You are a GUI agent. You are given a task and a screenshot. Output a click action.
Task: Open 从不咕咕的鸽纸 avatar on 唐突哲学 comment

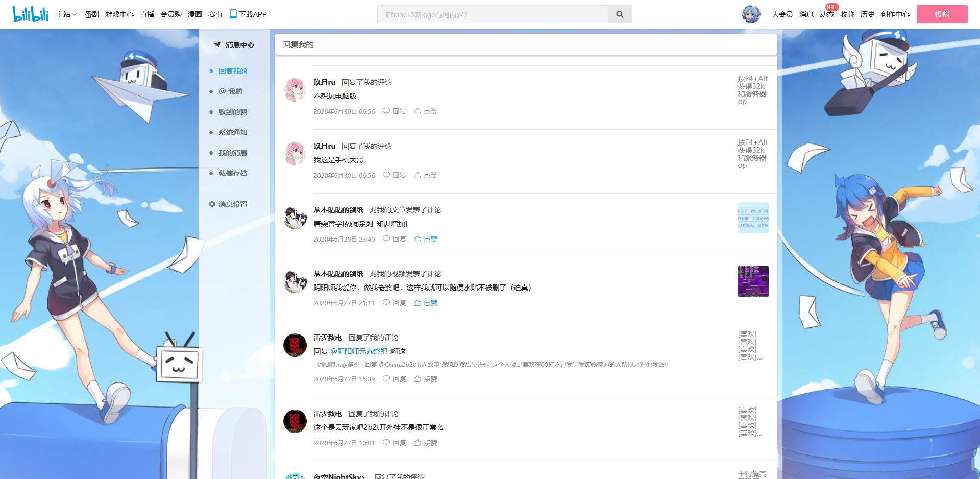point(295,218)
